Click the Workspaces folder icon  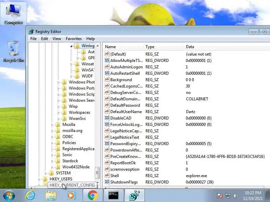(64, 112)
